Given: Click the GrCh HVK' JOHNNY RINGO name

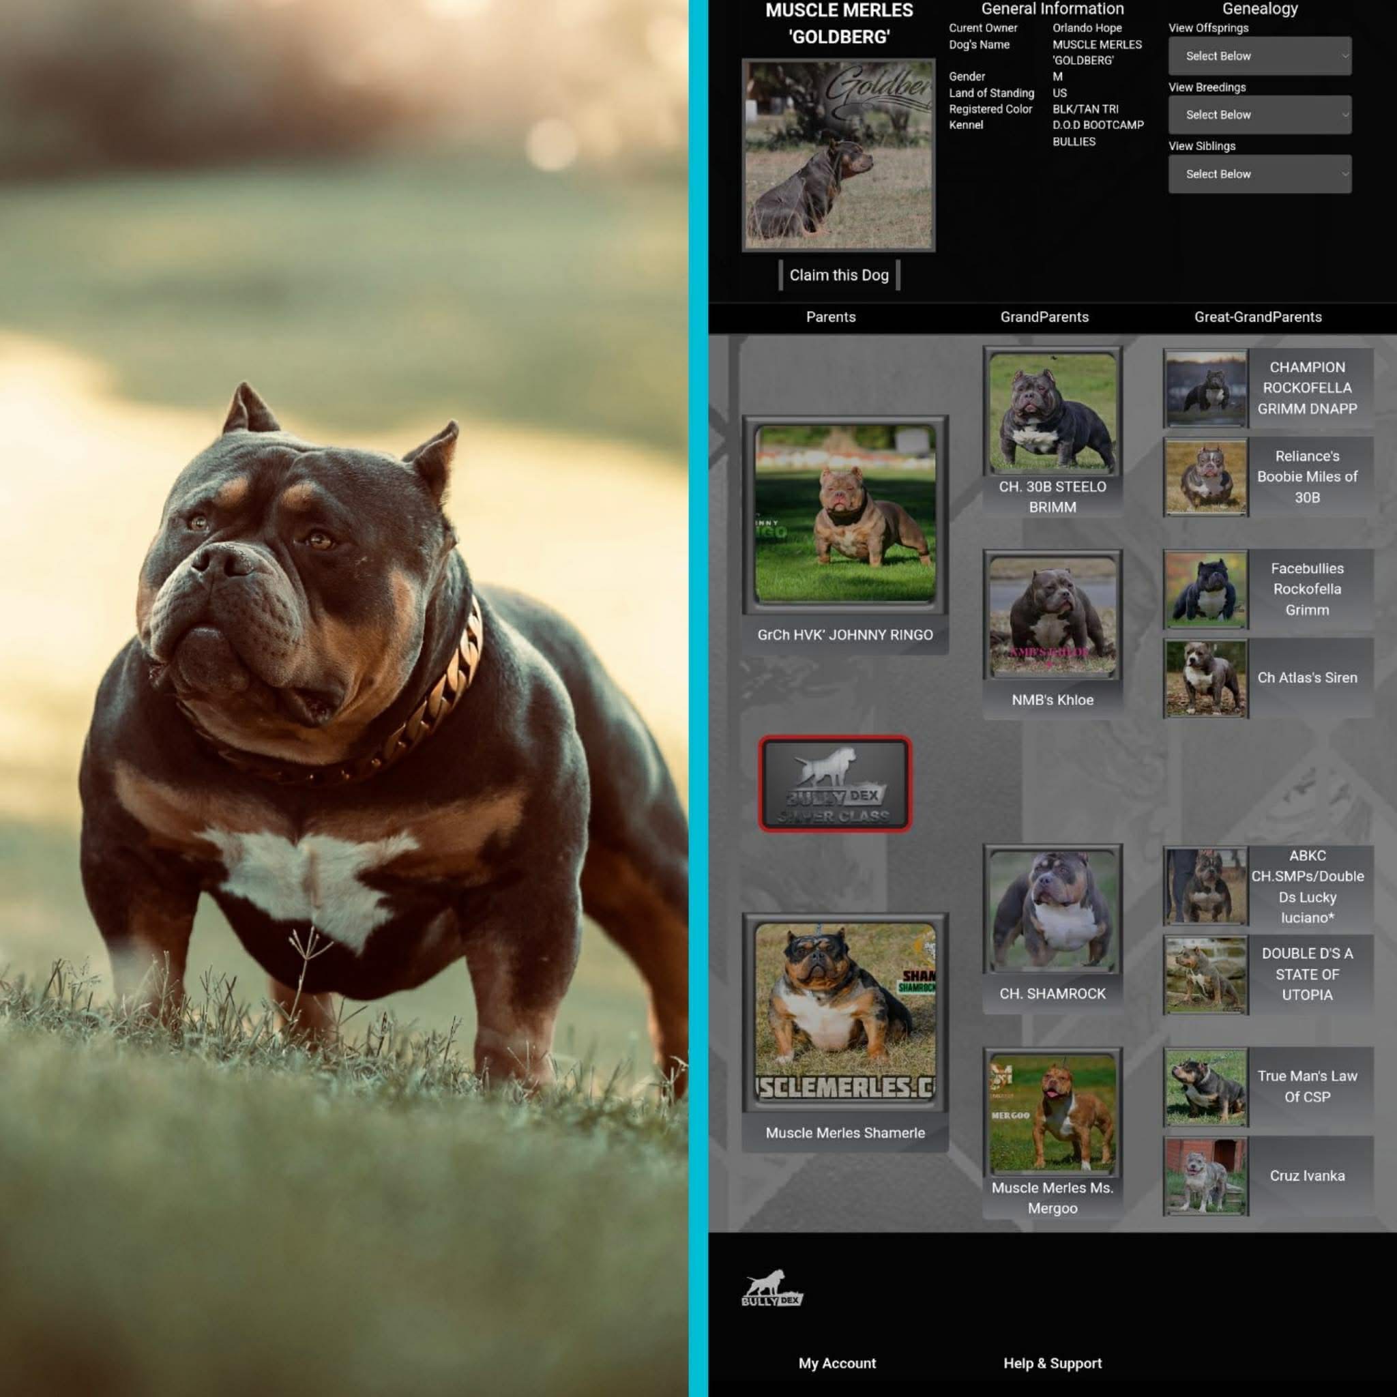Looking at the screenshot, I should 845,635.
